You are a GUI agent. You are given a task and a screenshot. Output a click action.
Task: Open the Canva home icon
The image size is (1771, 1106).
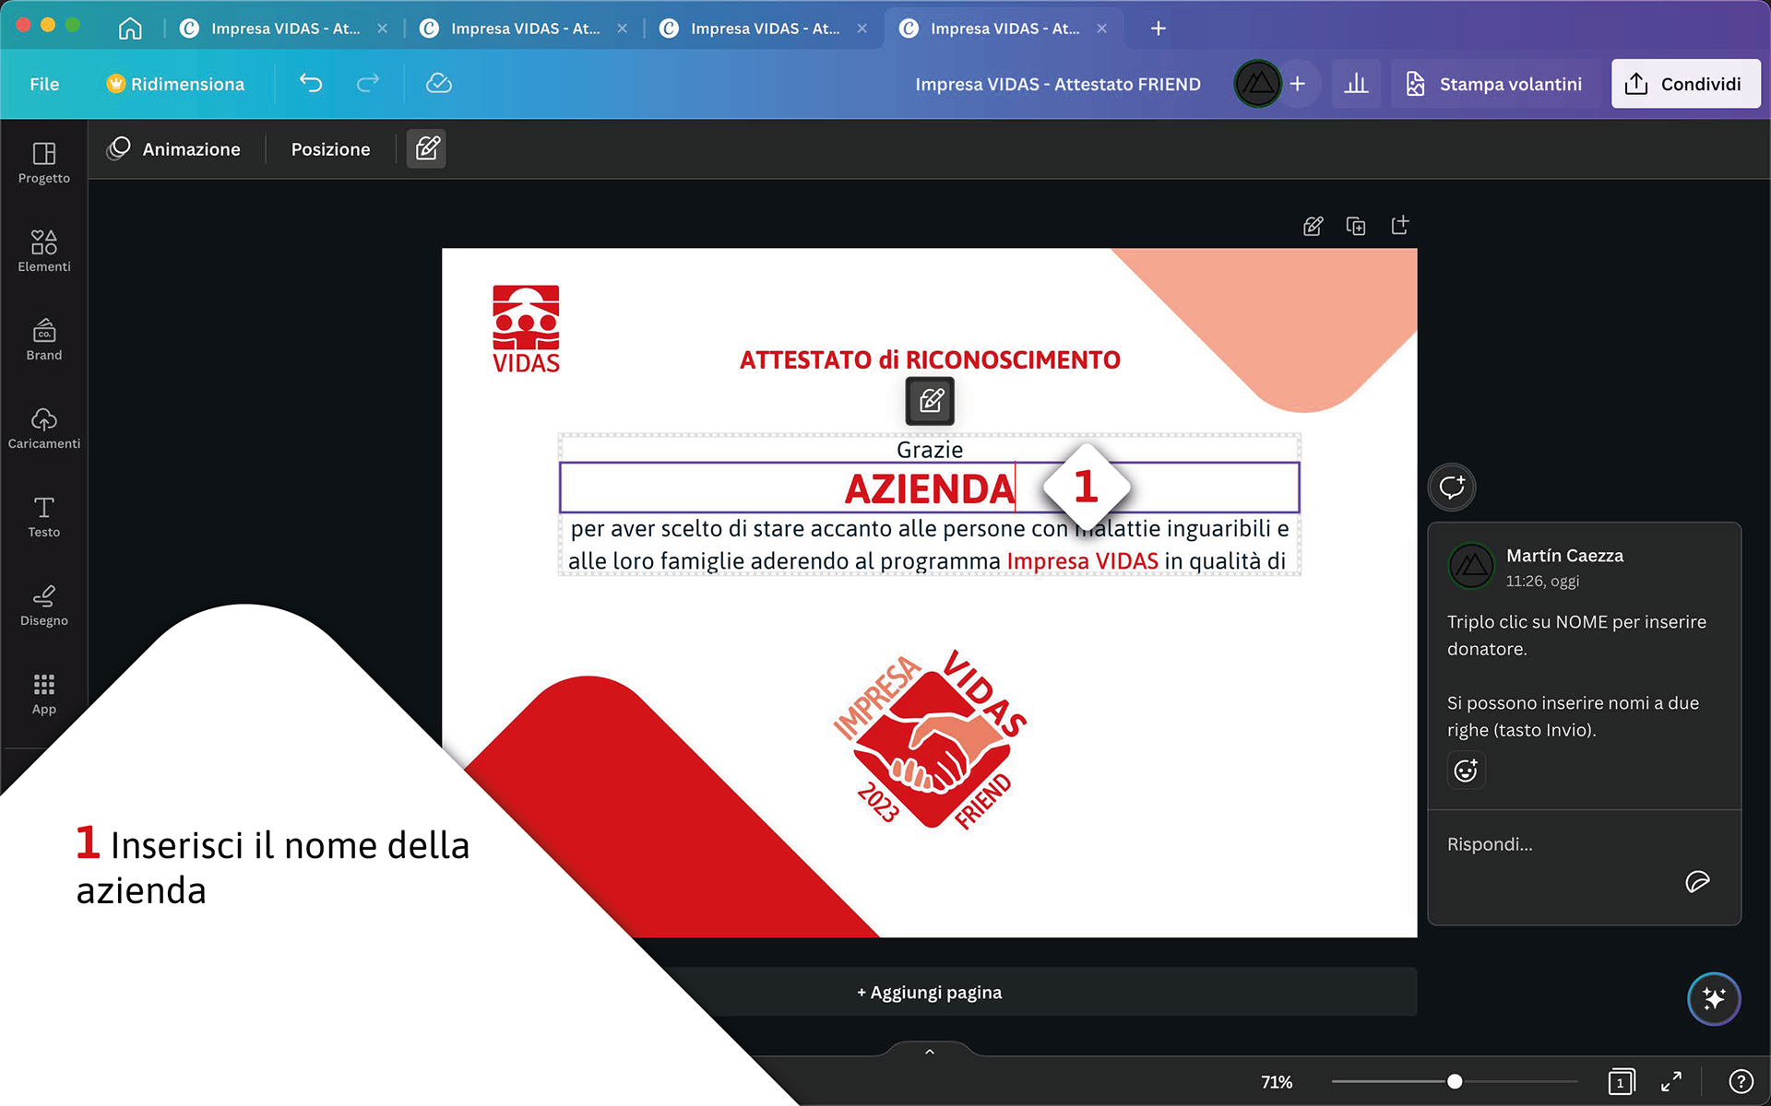[130, 29]
